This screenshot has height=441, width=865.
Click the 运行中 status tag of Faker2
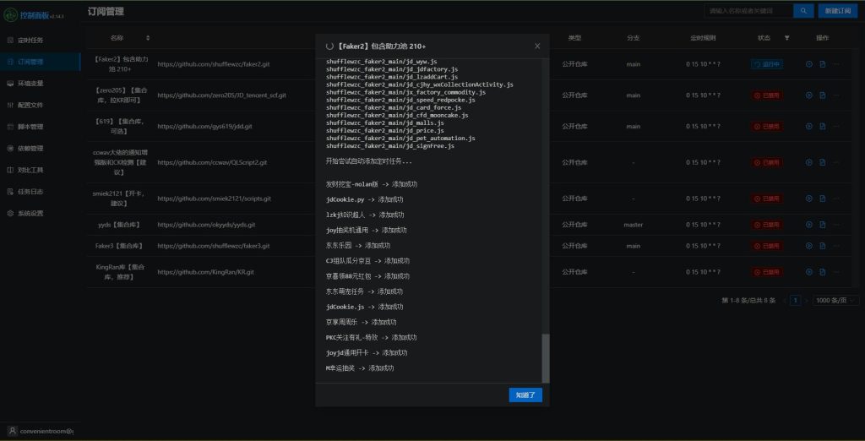pyautogui.click(x=766, y=64)
